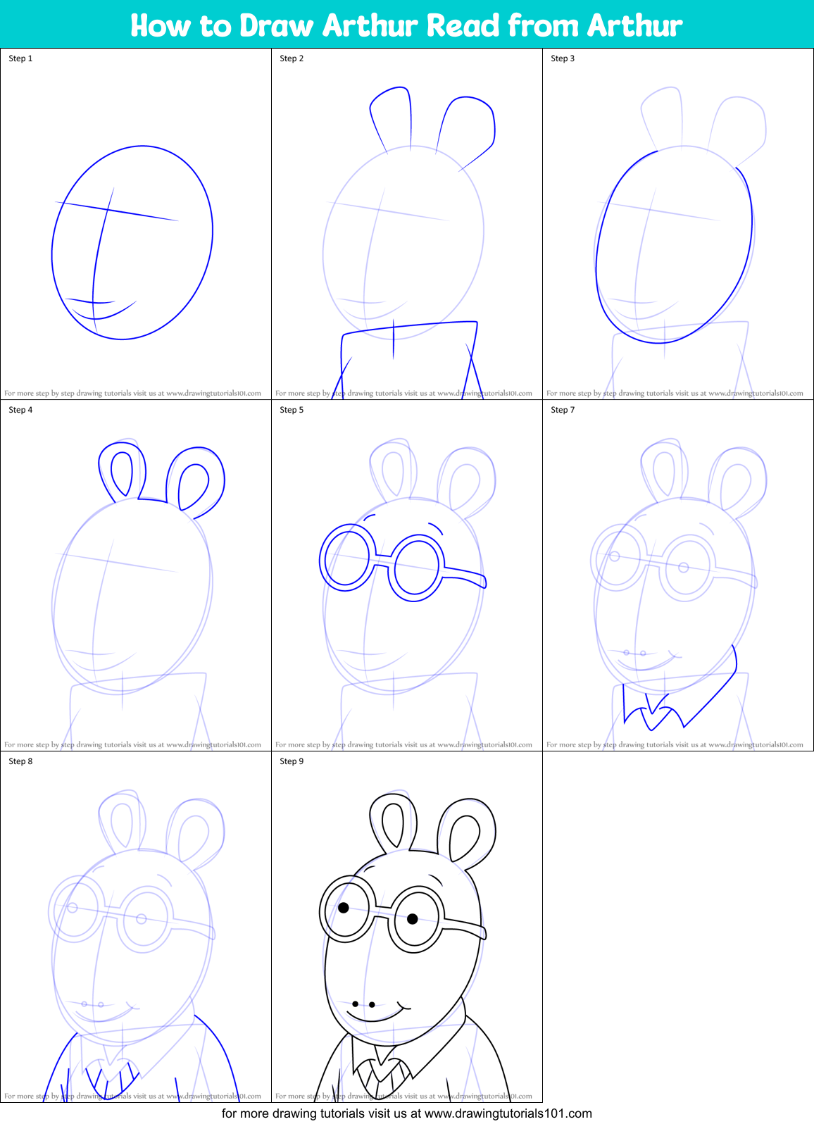Image resolution: width=814 pixels, height=1124 pixels.
Task: Click the 'Step 9' label
Action: pos(292,761)
